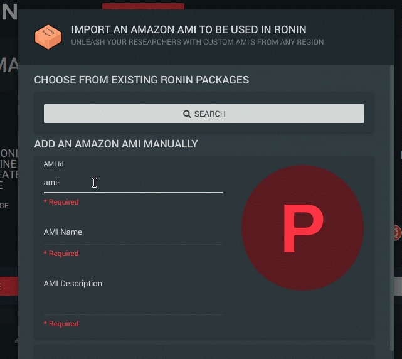Click the red button at left edge
402x359 pixels.
[9, 286]
